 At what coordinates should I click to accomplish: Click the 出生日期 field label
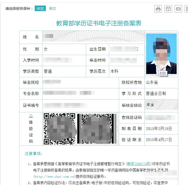[x=98, y=49]
